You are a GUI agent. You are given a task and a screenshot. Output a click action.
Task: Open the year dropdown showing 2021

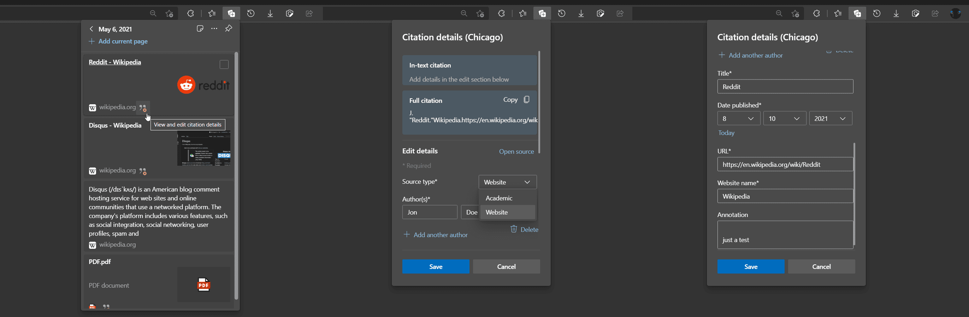pos(831,118)
